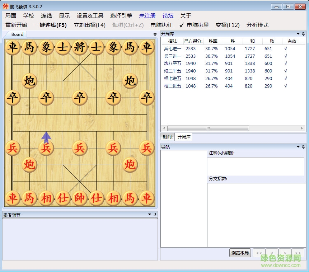The image size is (309, 272).
Task: Toggle the 有效 checkmark for 兵七进一
Action: tap(286, 48)
